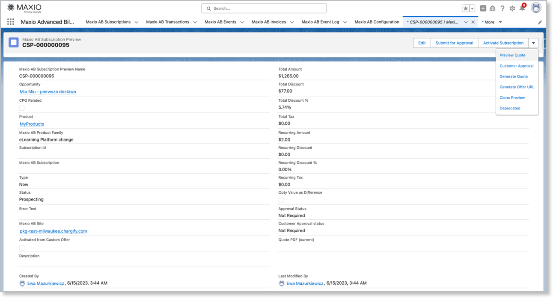Click into the global Search field
The image size is (553, 298).
(264, 8)
